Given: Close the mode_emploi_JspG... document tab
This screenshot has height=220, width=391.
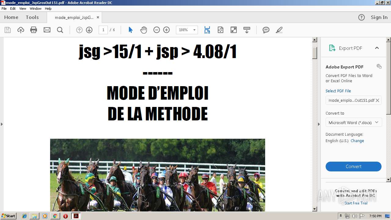Looking at the screenshot, I should tap(98, 17).
